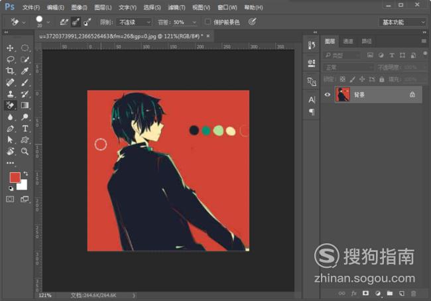The image size is (431, 301).
Task: Select the History Brush tool
Action: pyautogui.click(x=25, y=94)
